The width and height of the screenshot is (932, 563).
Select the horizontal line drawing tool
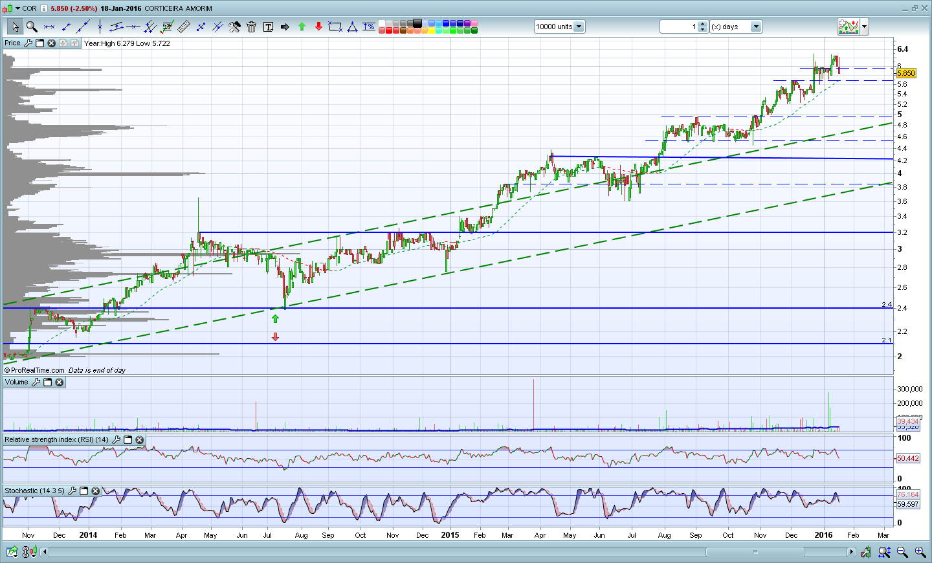click(49, 27)
